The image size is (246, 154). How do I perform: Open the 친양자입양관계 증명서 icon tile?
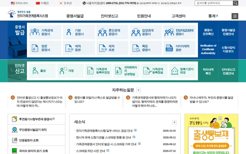180,32
